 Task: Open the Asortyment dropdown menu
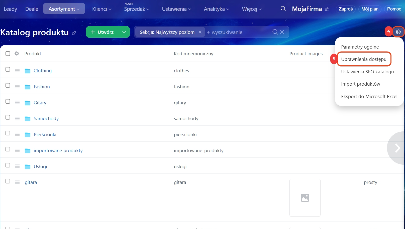(x=64, y=9)
